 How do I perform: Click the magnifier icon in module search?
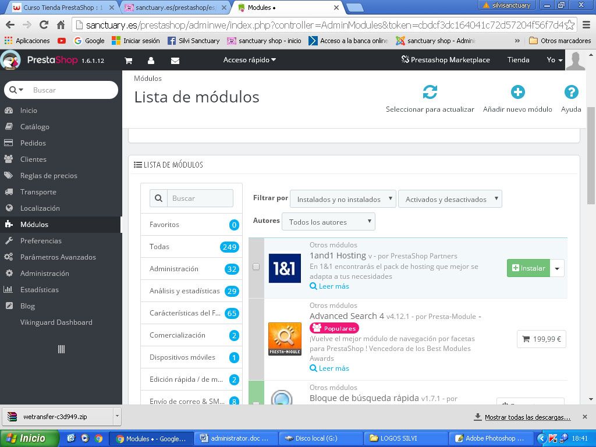pos(158,198)
